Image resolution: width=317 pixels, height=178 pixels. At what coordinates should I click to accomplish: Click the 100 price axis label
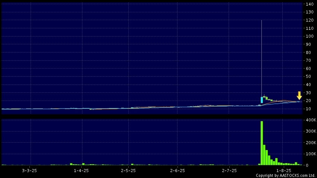click(310, 36)
